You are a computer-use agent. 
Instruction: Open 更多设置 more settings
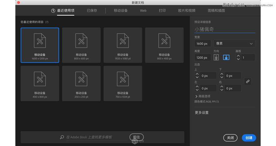coord(201,113)
